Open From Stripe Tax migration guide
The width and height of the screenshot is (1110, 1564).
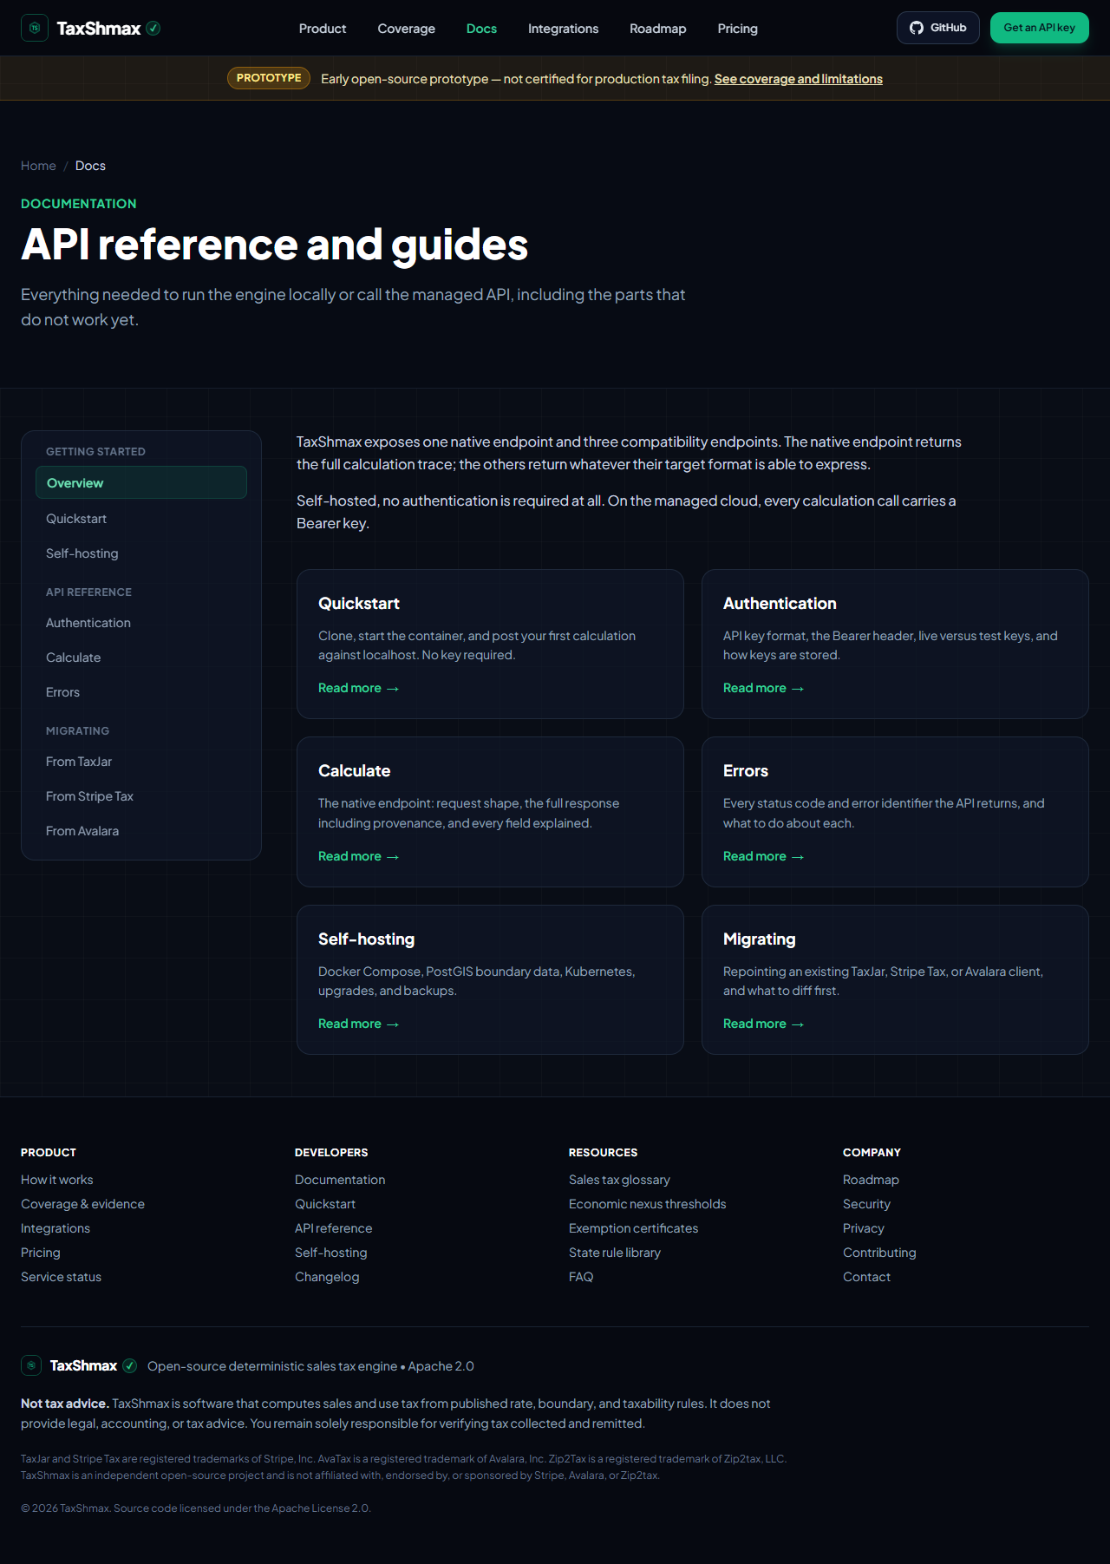(x=141, y=796)
